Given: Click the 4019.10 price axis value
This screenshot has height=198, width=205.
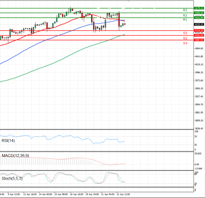Looking at the screenshot, I should click(199, 64).
